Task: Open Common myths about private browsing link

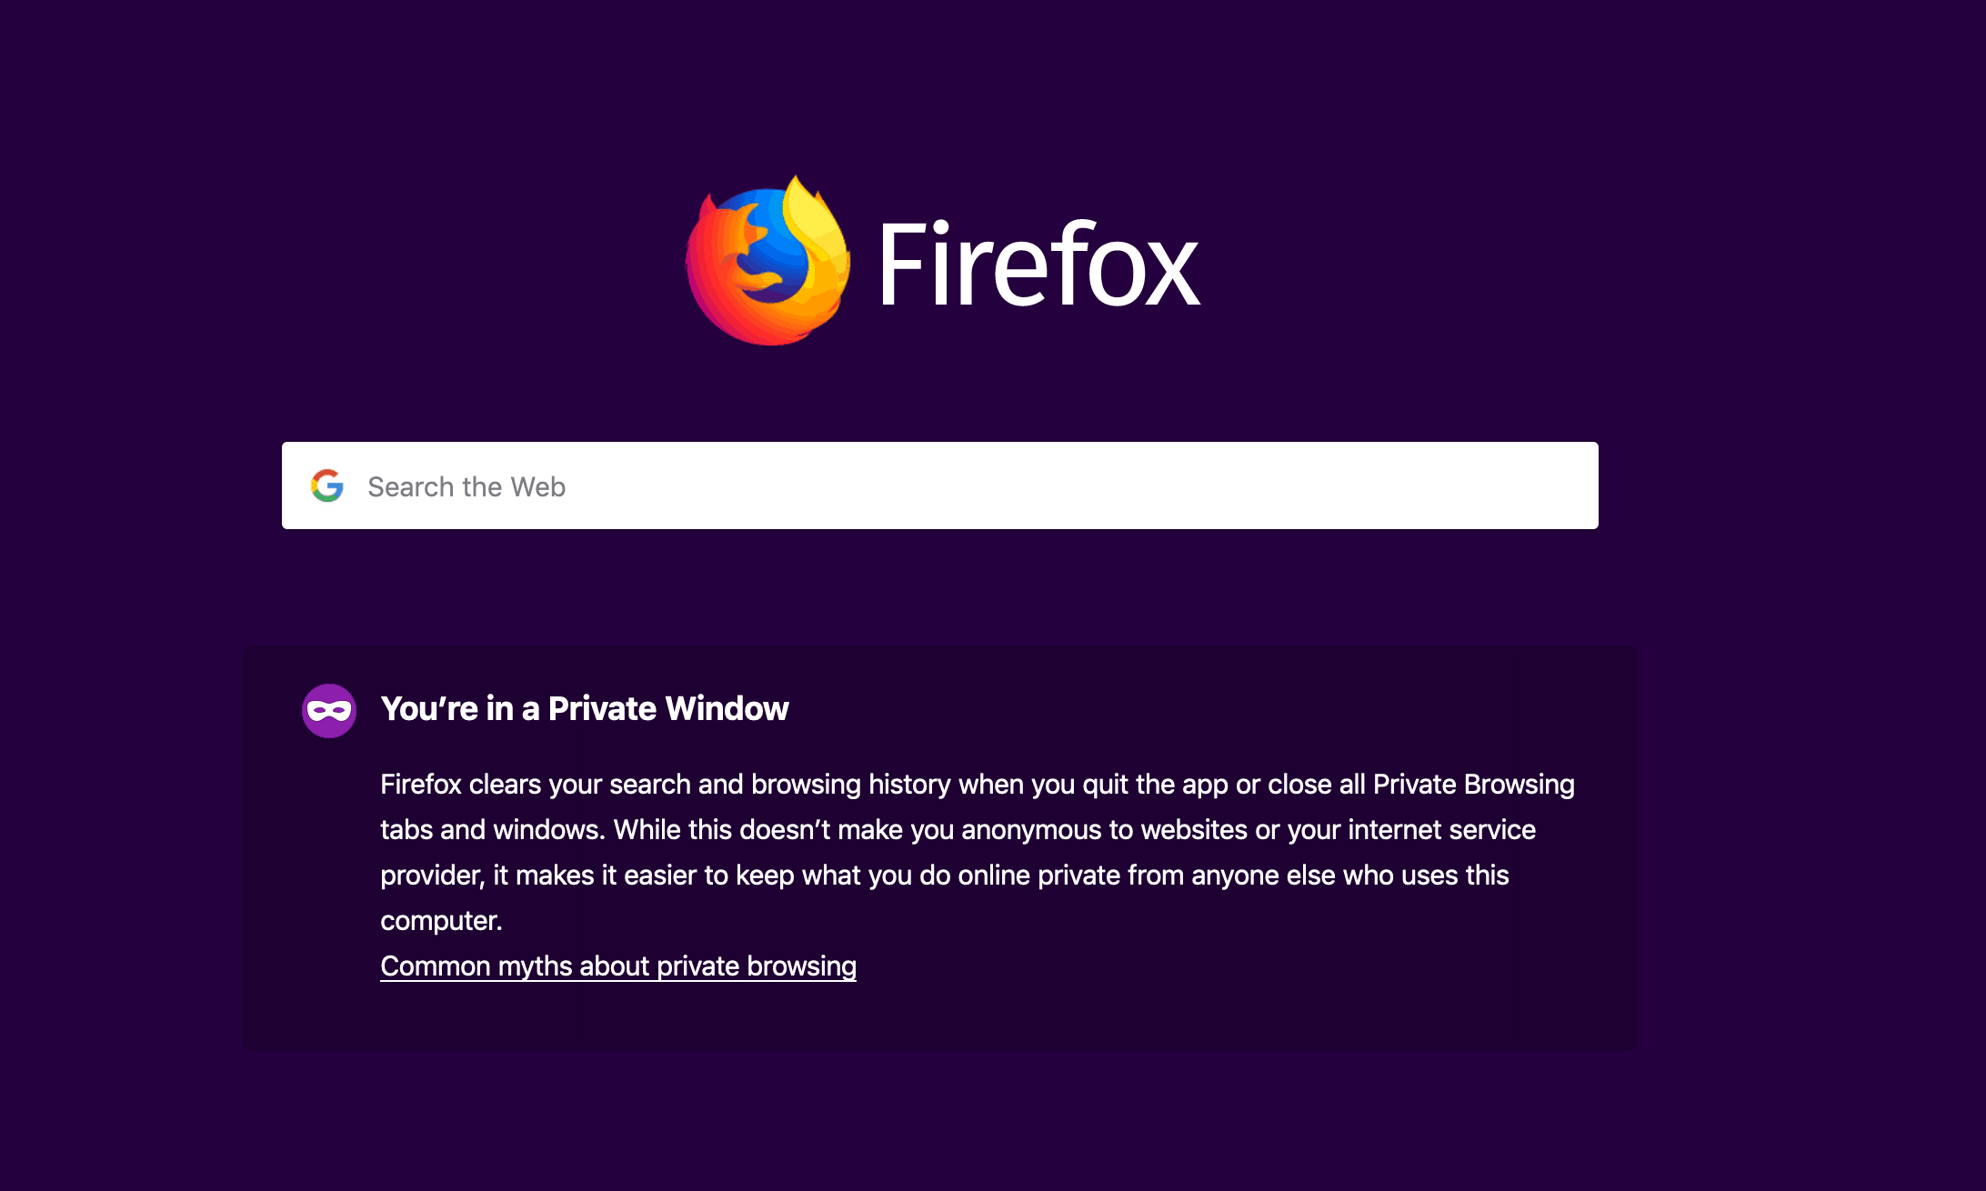Action: (x=618, y=966)
